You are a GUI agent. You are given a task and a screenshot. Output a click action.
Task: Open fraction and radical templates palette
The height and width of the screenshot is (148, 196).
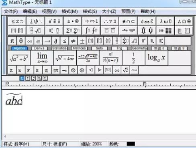coord(36,31)
